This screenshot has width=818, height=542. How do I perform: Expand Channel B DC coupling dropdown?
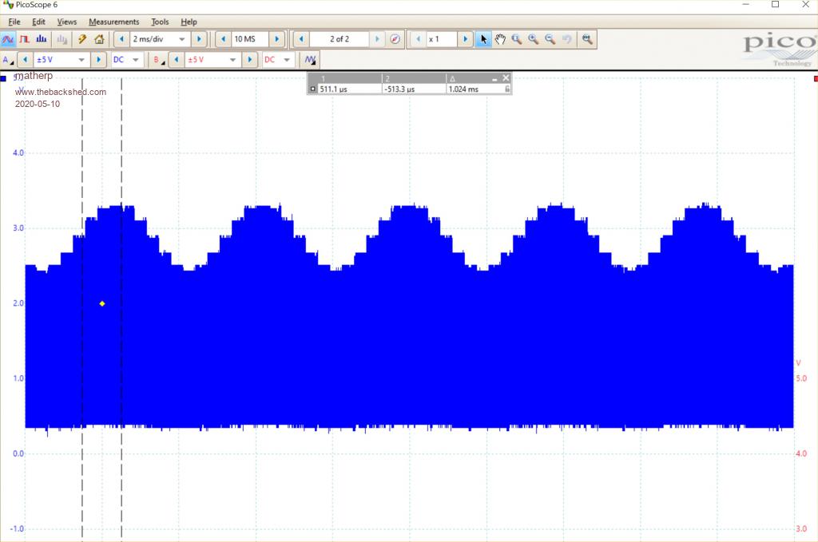coord(287,60)
